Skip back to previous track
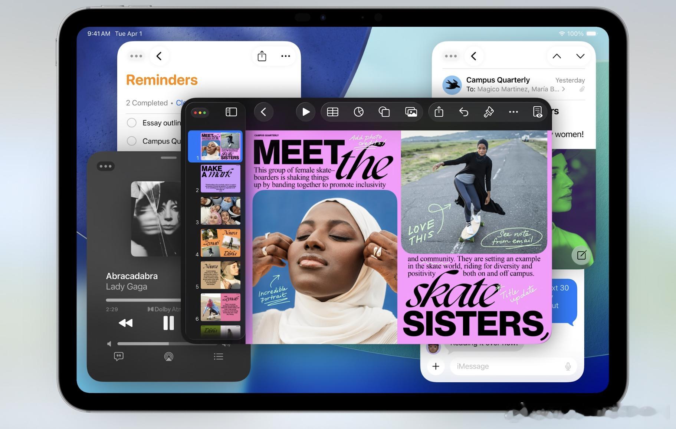 pyautogui.click(x=125, y=323)
